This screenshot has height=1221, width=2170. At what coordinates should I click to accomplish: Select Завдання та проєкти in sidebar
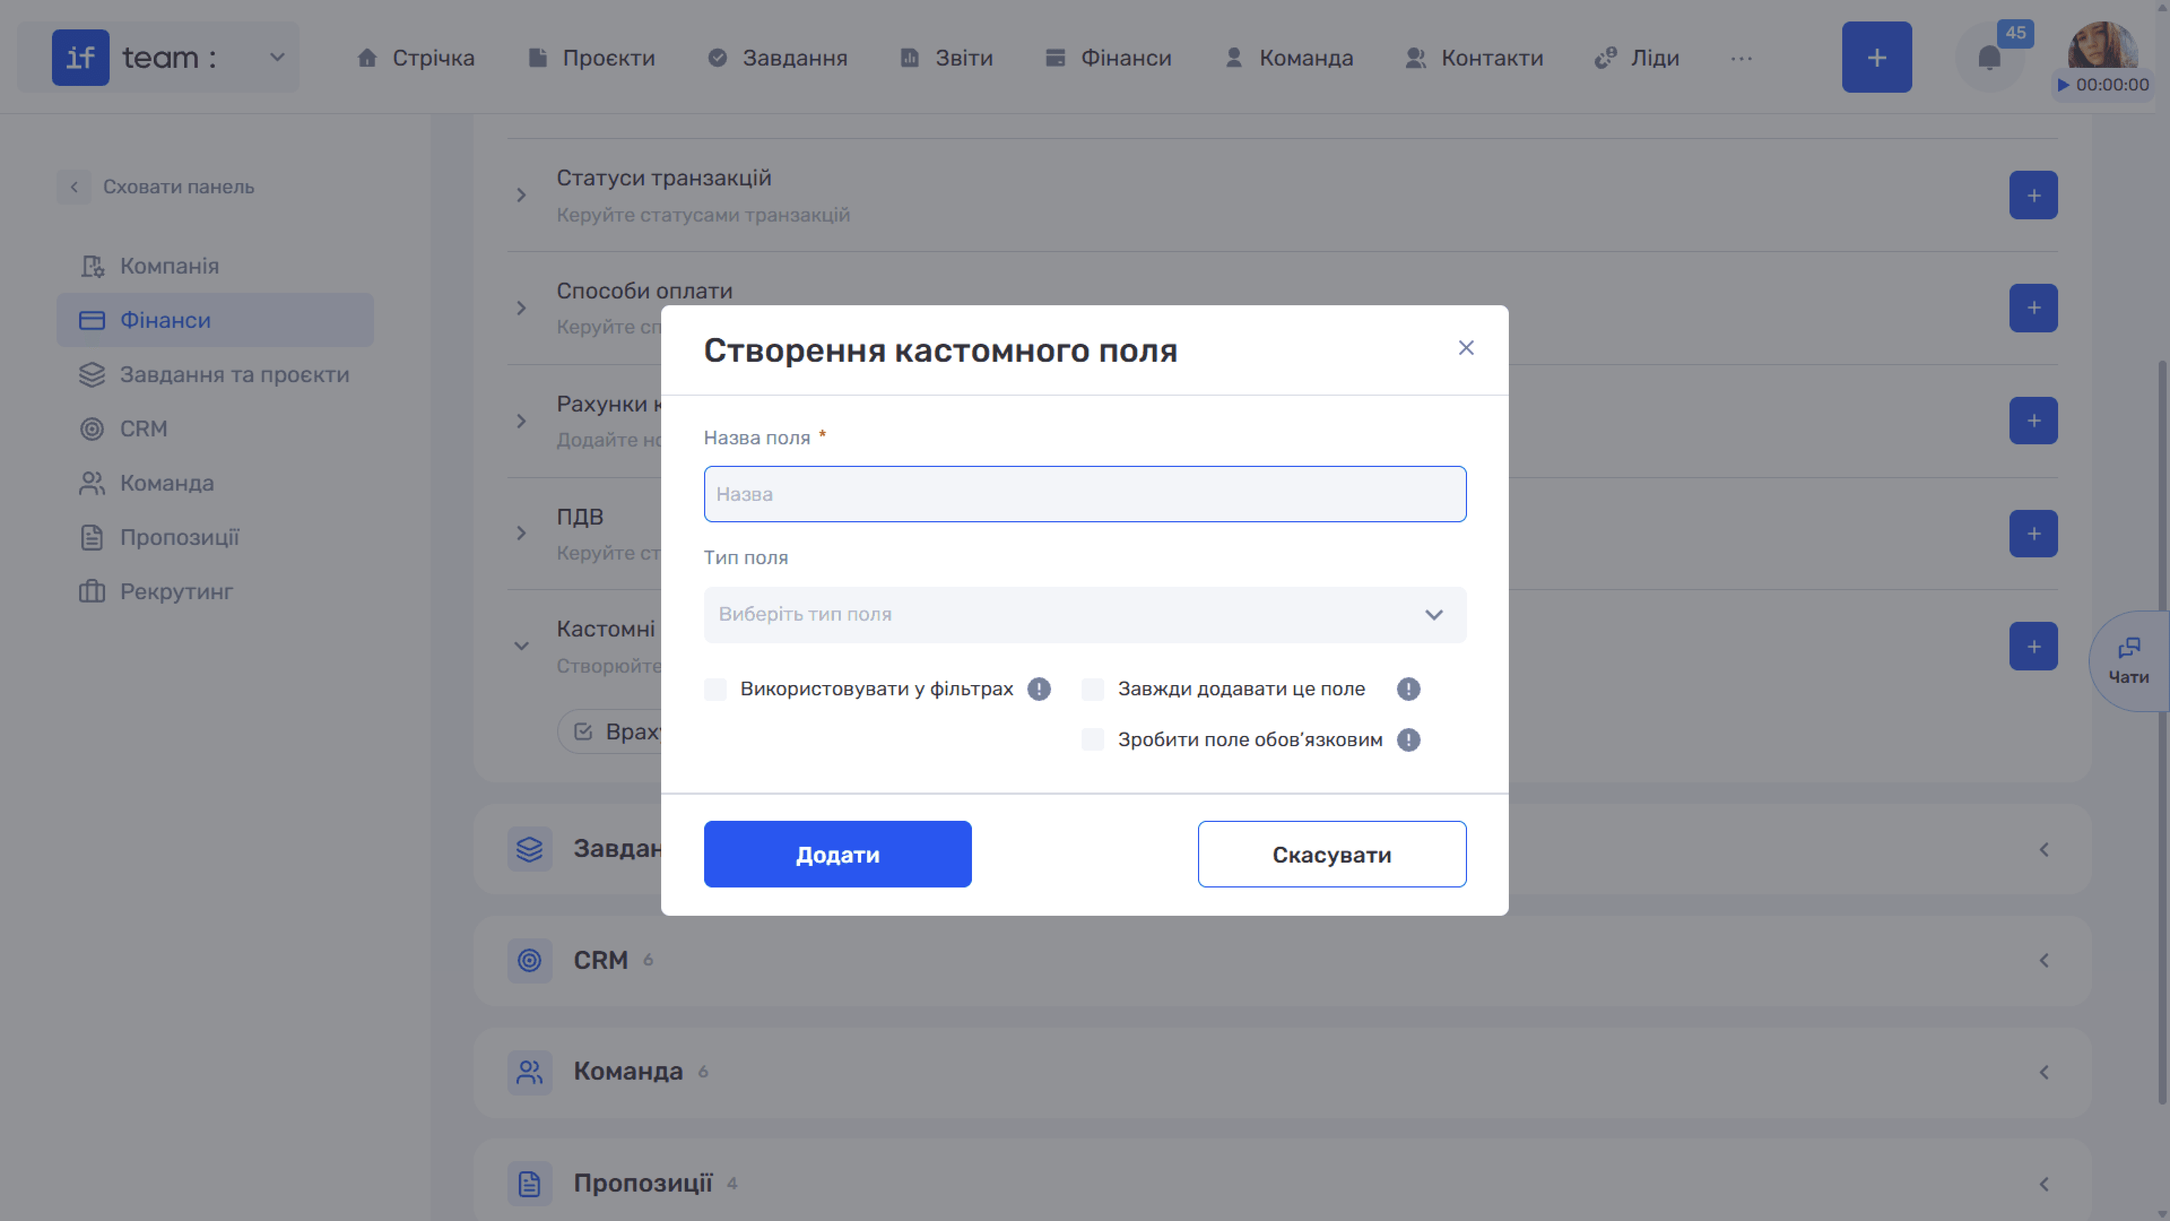pos(215,374)
